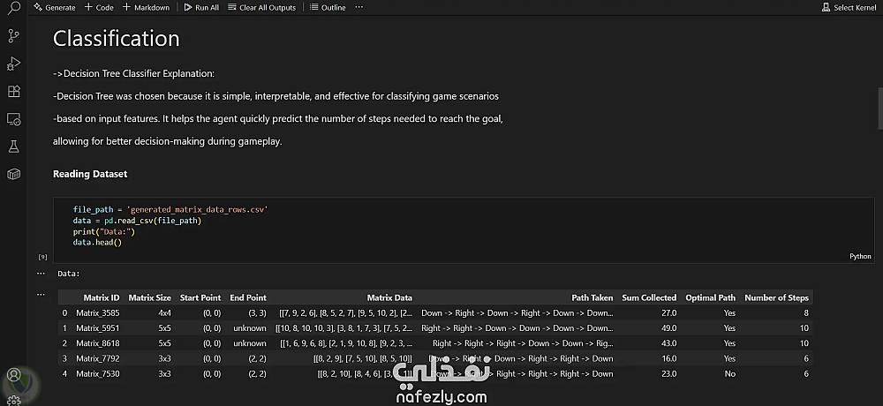Click the Number of Steps column header

click(x=776, y=298)
